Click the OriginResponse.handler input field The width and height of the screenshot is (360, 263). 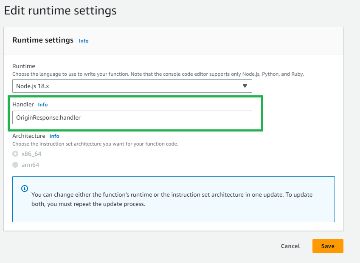132,117
